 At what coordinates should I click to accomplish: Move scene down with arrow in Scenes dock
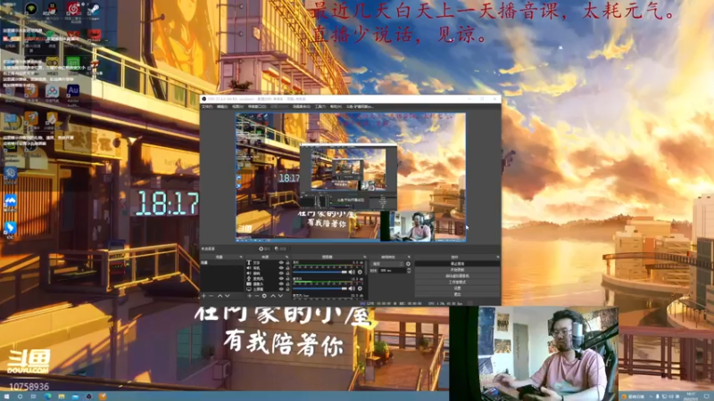228,296
